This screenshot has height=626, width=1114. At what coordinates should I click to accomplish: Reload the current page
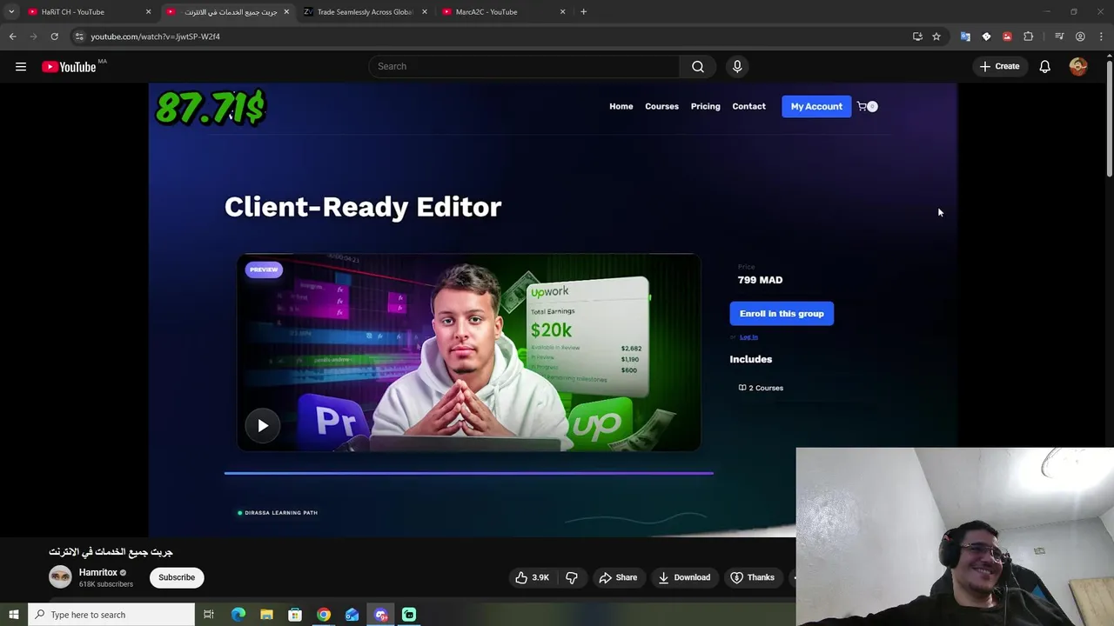click(54, 37)
